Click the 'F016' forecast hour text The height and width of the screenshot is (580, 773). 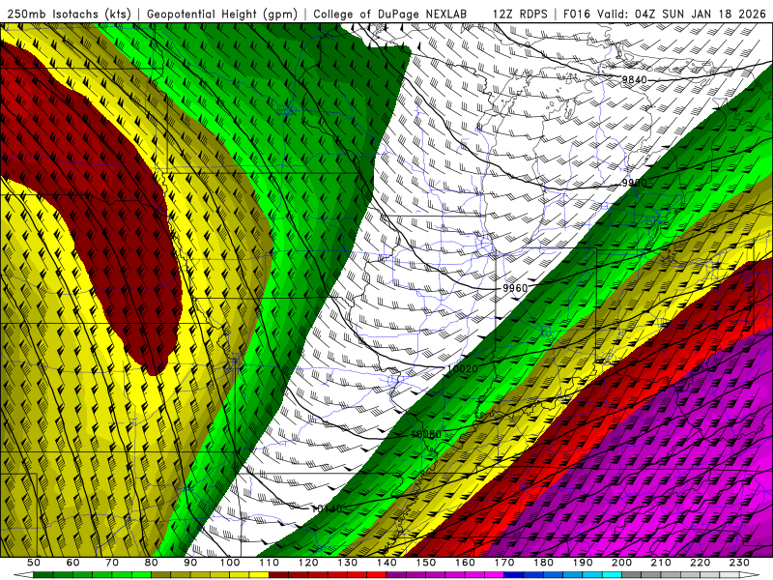[x=577, y=14]
